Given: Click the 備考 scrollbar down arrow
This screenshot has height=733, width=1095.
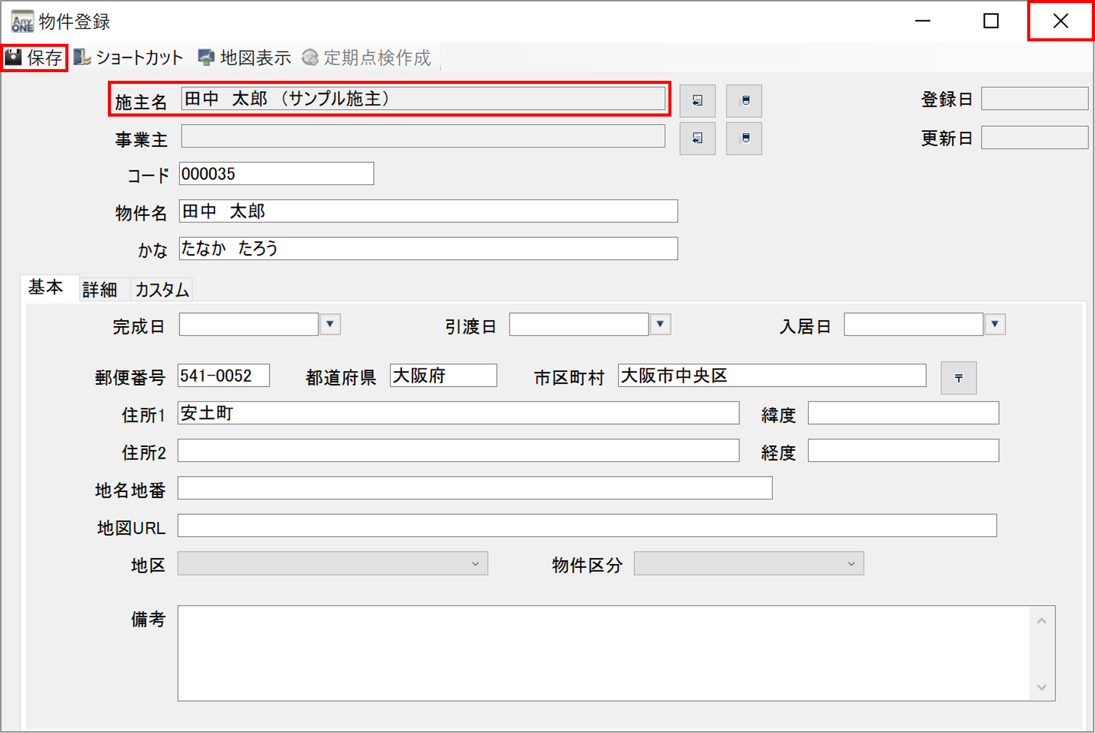Looking at the screenshot, I should click(1041, 687).
